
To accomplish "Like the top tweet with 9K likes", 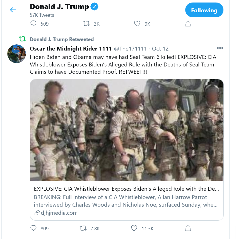I will (137, 24).
